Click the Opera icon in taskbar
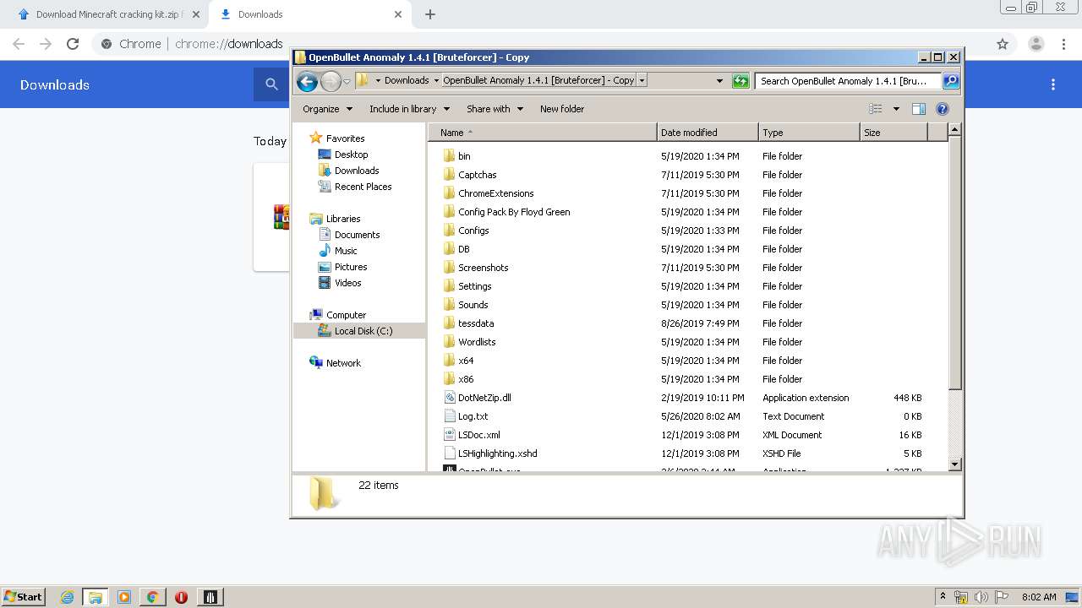 tap(181, 597)
